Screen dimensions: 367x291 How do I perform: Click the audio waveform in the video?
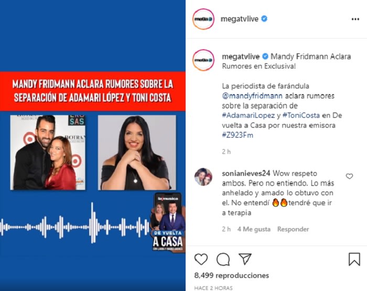click(75, 226)
